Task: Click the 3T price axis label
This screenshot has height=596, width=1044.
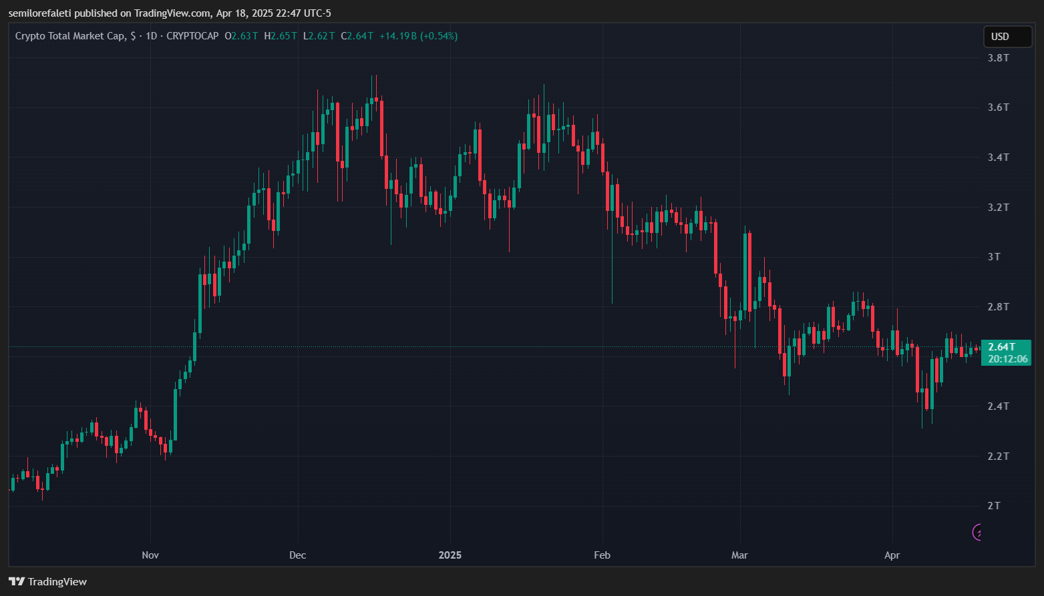Action: click(x=995, y=257)
